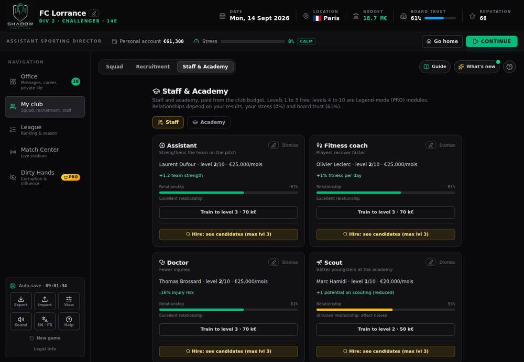Click the board trust icon

[403, 16]
